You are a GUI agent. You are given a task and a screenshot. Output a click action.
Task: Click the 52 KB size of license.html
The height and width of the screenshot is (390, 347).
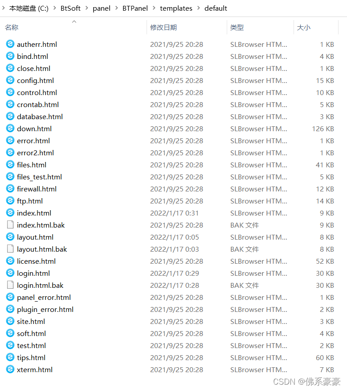pyautogui.click(x=325, y=261)
